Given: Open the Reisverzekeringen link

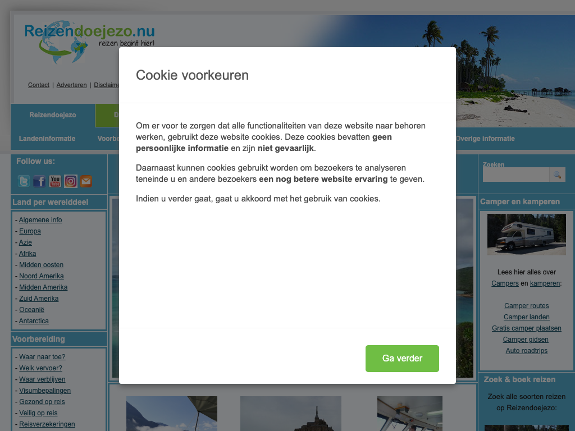Looking at the screenshot, I should click(x=47, y=424).
